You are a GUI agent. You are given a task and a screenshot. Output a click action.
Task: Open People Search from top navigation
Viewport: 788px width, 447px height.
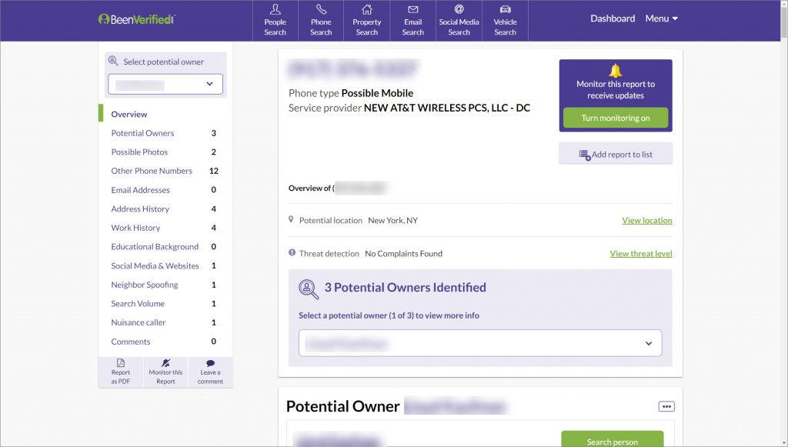tap(275, 21)
